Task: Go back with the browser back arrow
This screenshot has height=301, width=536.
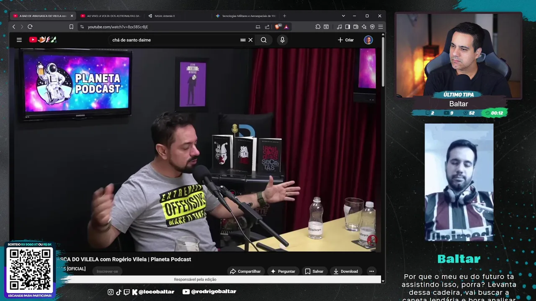Action: 14,27
